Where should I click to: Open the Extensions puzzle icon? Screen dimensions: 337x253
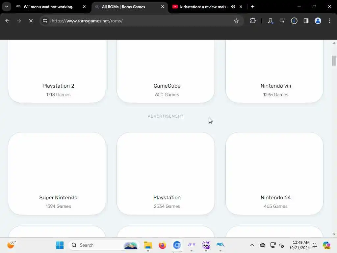[x=253, y=21]
